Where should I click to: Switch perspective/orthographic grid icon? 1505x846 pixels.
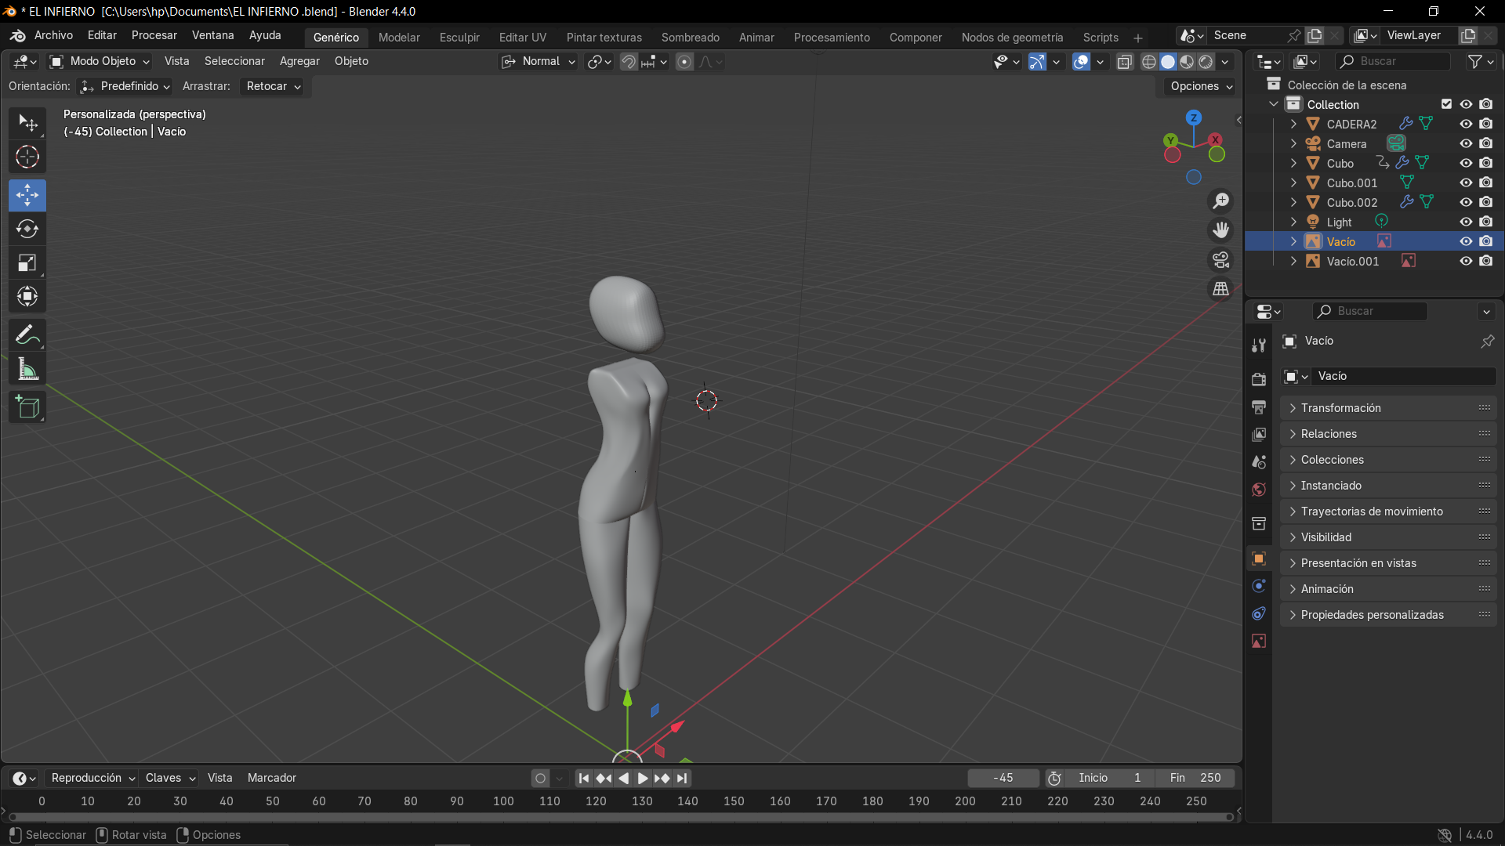pyautogui.click(x=1220, y=289)
